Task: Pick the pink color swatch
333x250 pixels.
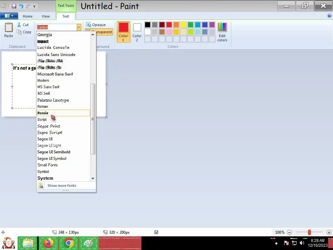Action: coord(169,32)
